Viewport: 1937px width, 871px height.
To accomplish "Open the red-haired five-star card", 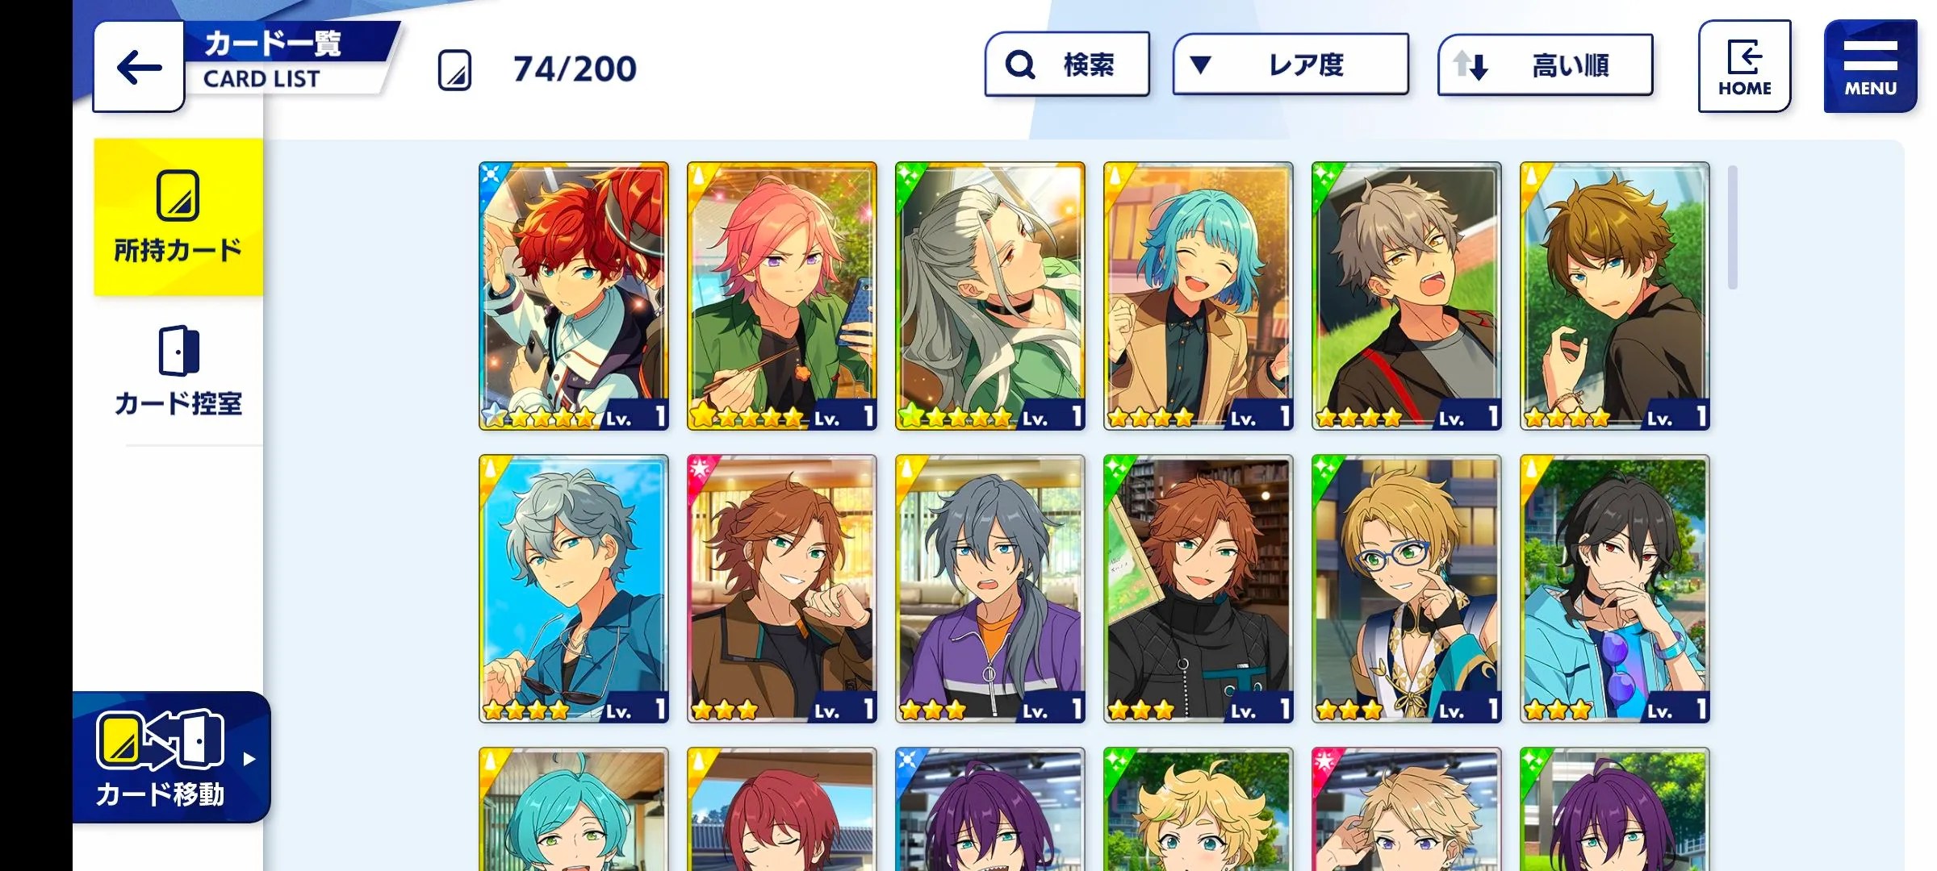I will tap(574, 296).
